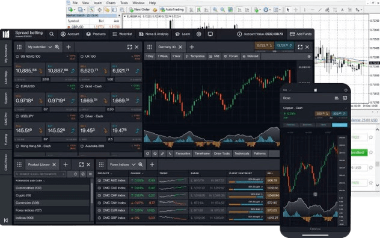Set chart range to 1 Week
380x238 pixels.
coord(162,57)
